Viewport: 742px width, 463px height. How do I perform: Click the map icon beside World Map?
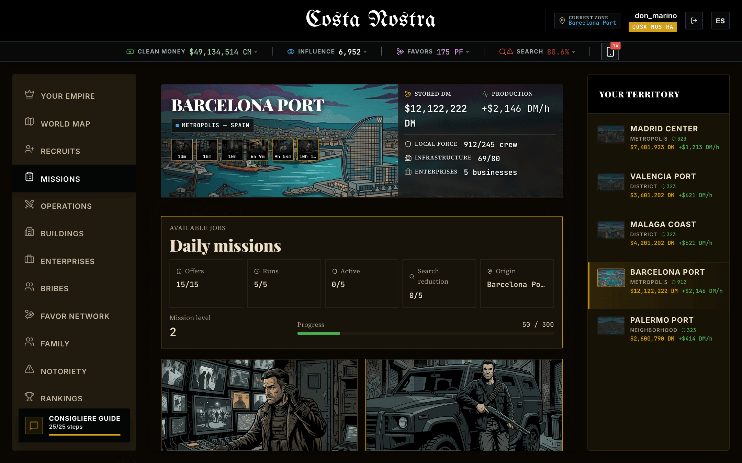pos(30,122)
